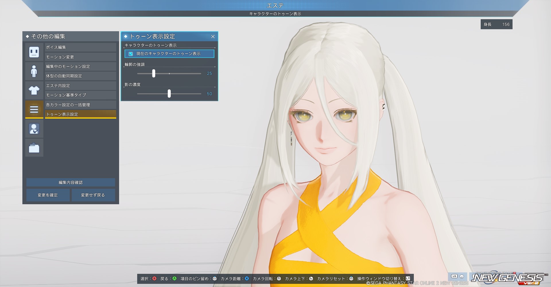The width and height of the screenshot is (551, 287).
Task: Open 各カラー設定の一括管理 entry
Action: pos(80,105)
